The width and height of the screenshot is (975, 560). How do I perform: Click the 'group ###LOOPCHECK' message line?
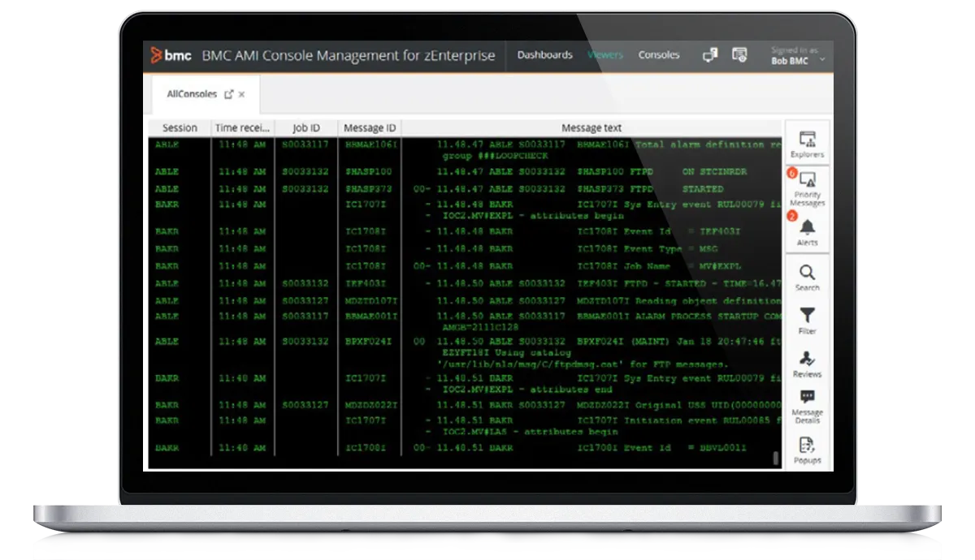(495, 156)
